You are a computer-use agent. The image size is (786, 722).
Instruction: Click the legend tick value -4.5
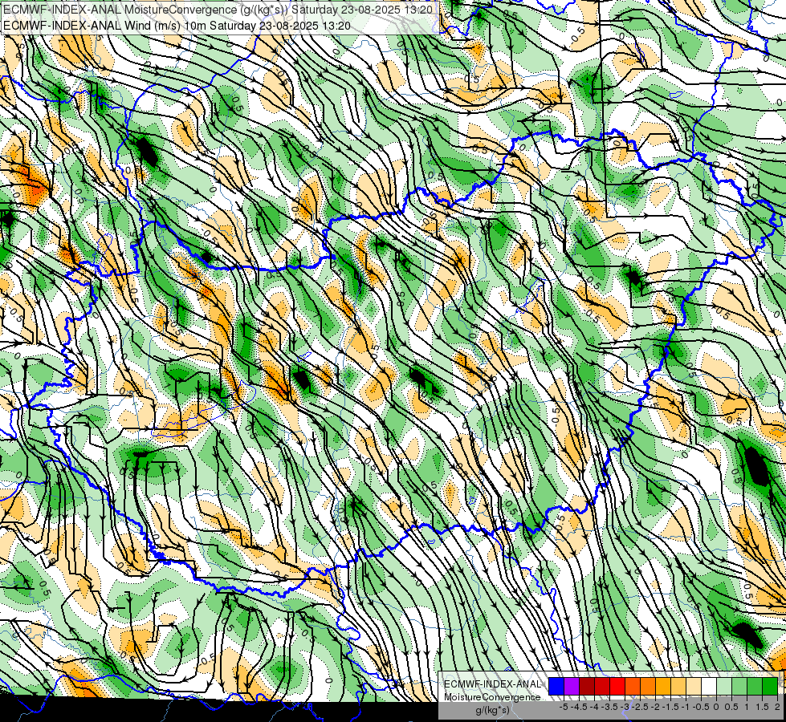[x=579, y=707]
